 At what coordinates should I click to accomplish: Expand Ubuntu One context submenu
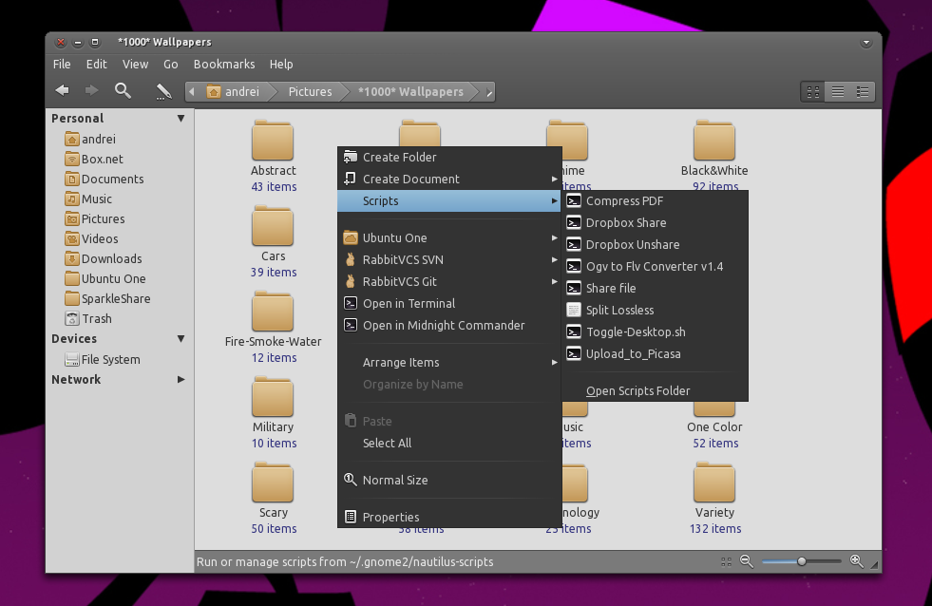point(450,237)
